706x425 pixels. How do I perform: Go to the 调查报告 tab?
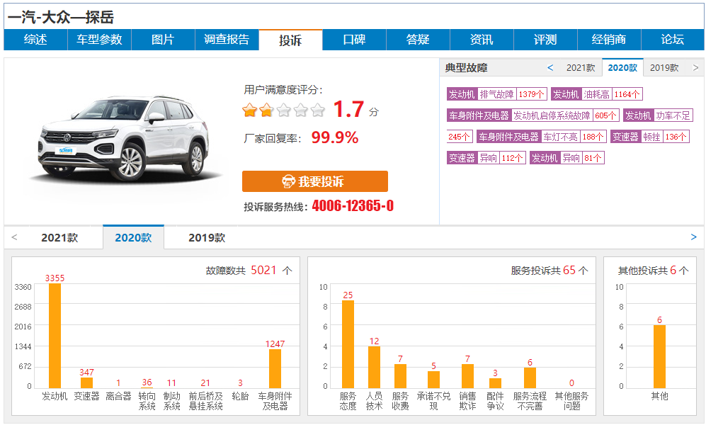(x=227, y=40)
